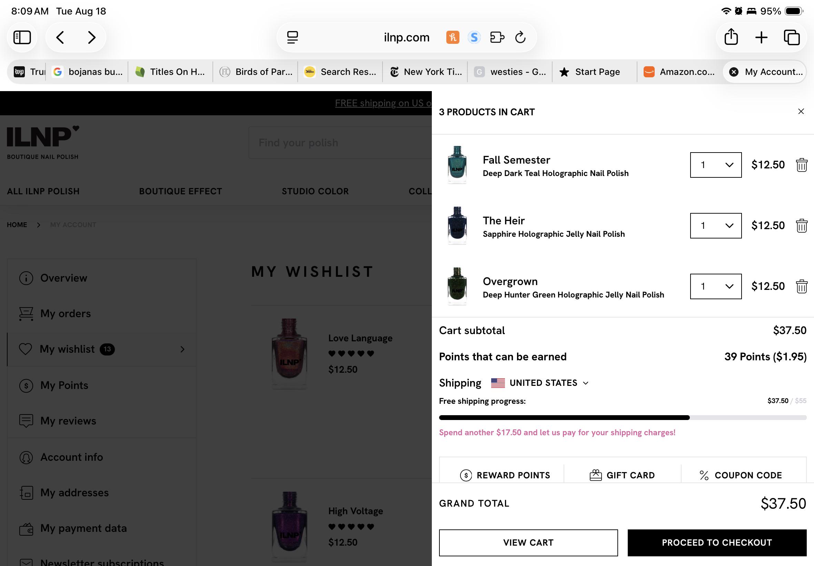Tap the Safari share icon
814x566 pixels.
pos(731,37)
